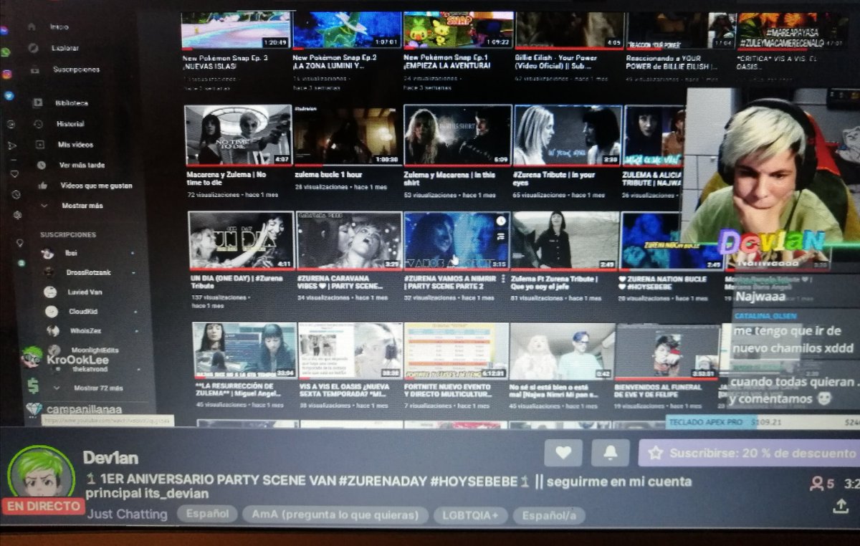Image resolution: width=860 pixels, height=546 pixels.
Task: Open Instagram from the browser sidebar
Action: click(6, 74)
